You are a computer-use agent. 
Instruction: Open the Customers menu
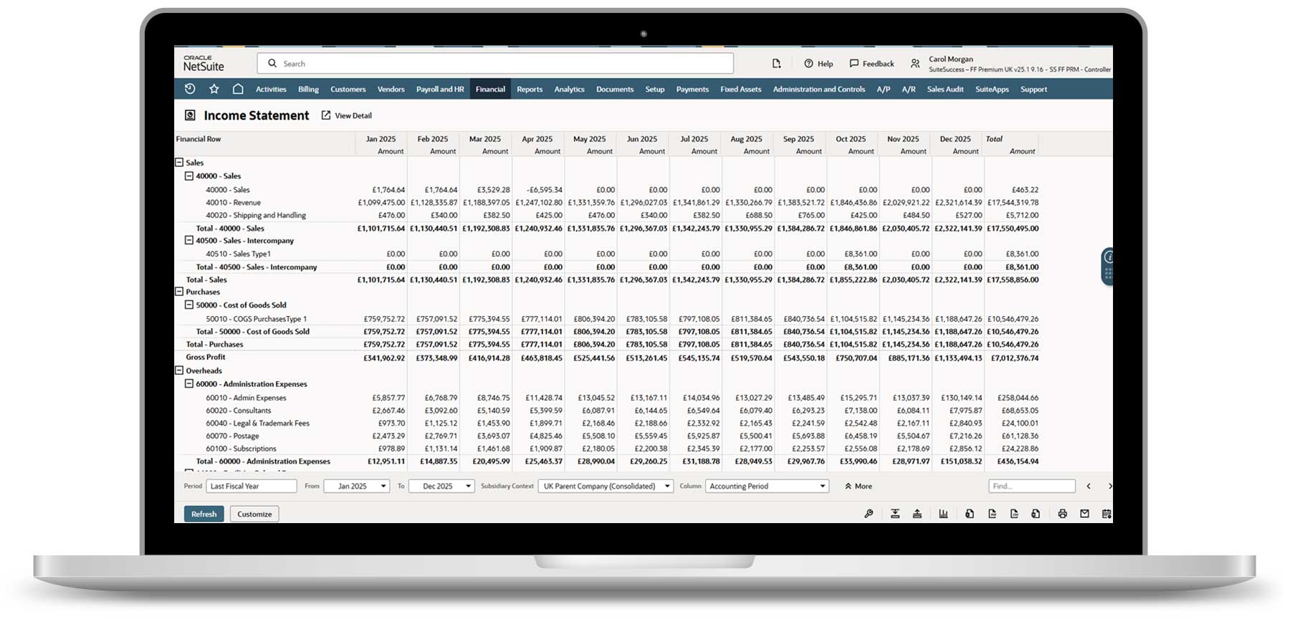coord(348,90)
